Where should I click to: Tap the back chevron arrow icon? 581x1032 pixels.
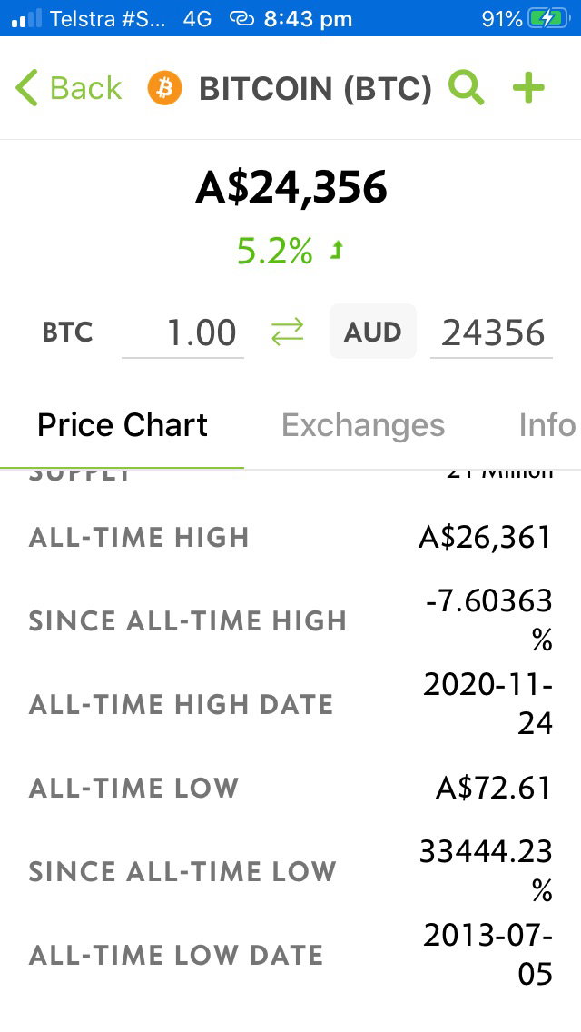26,88
